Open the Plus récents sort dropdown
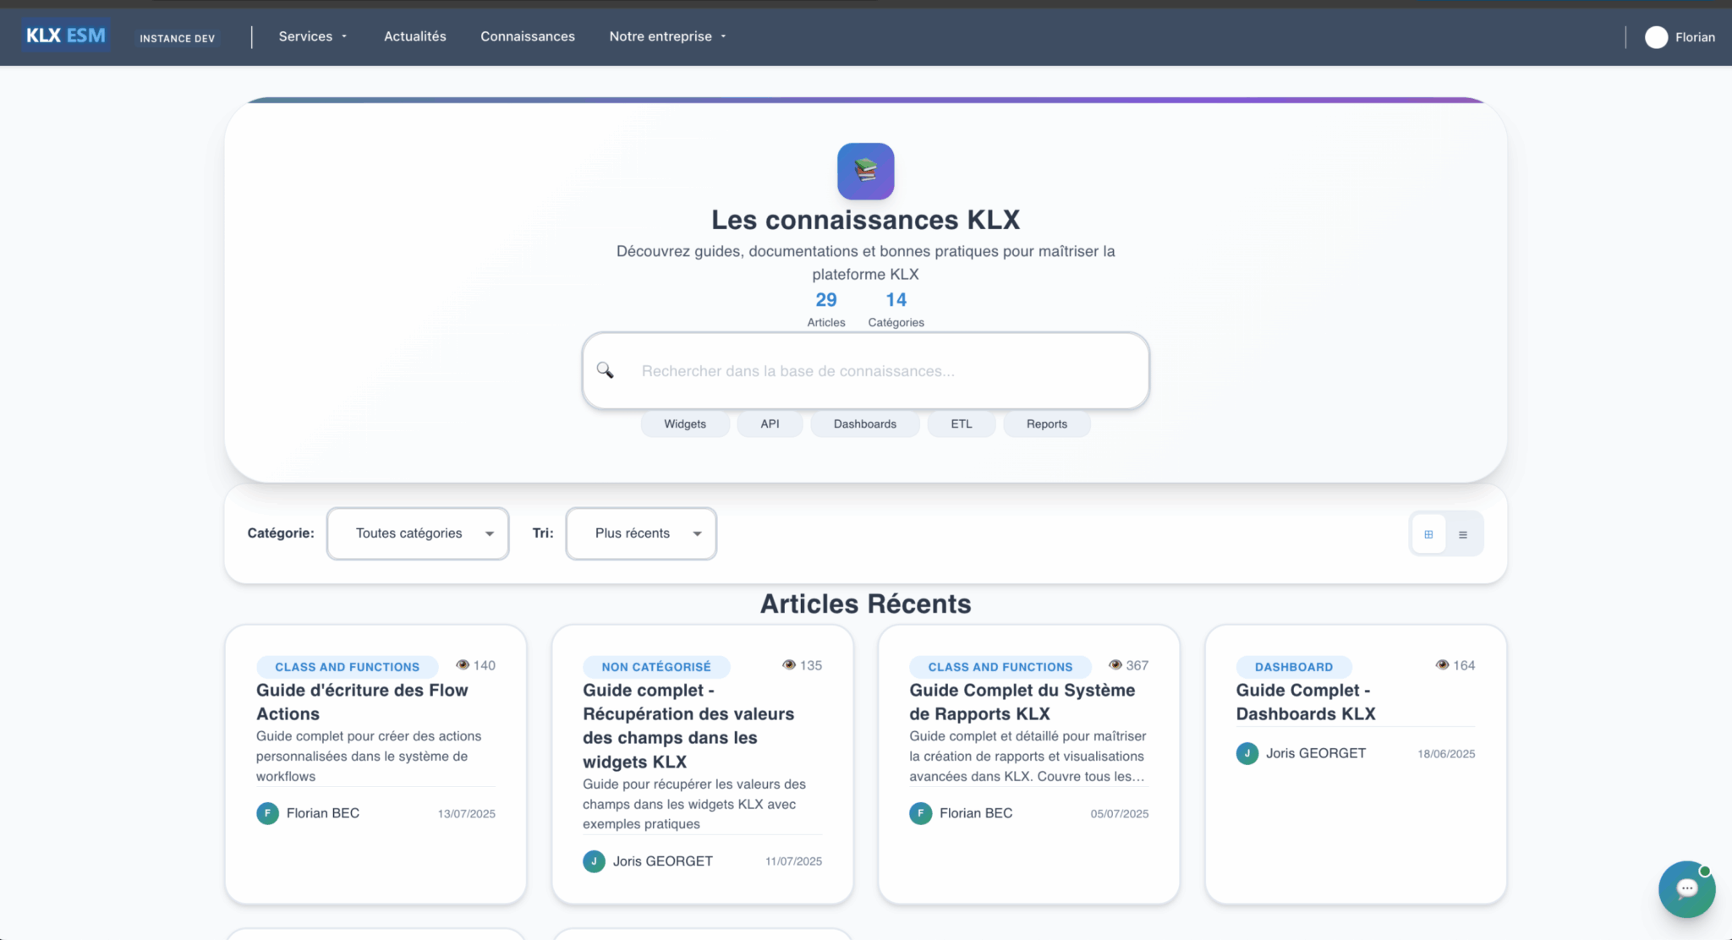The width and height of the screenshot is (1732, 940). 640,533
